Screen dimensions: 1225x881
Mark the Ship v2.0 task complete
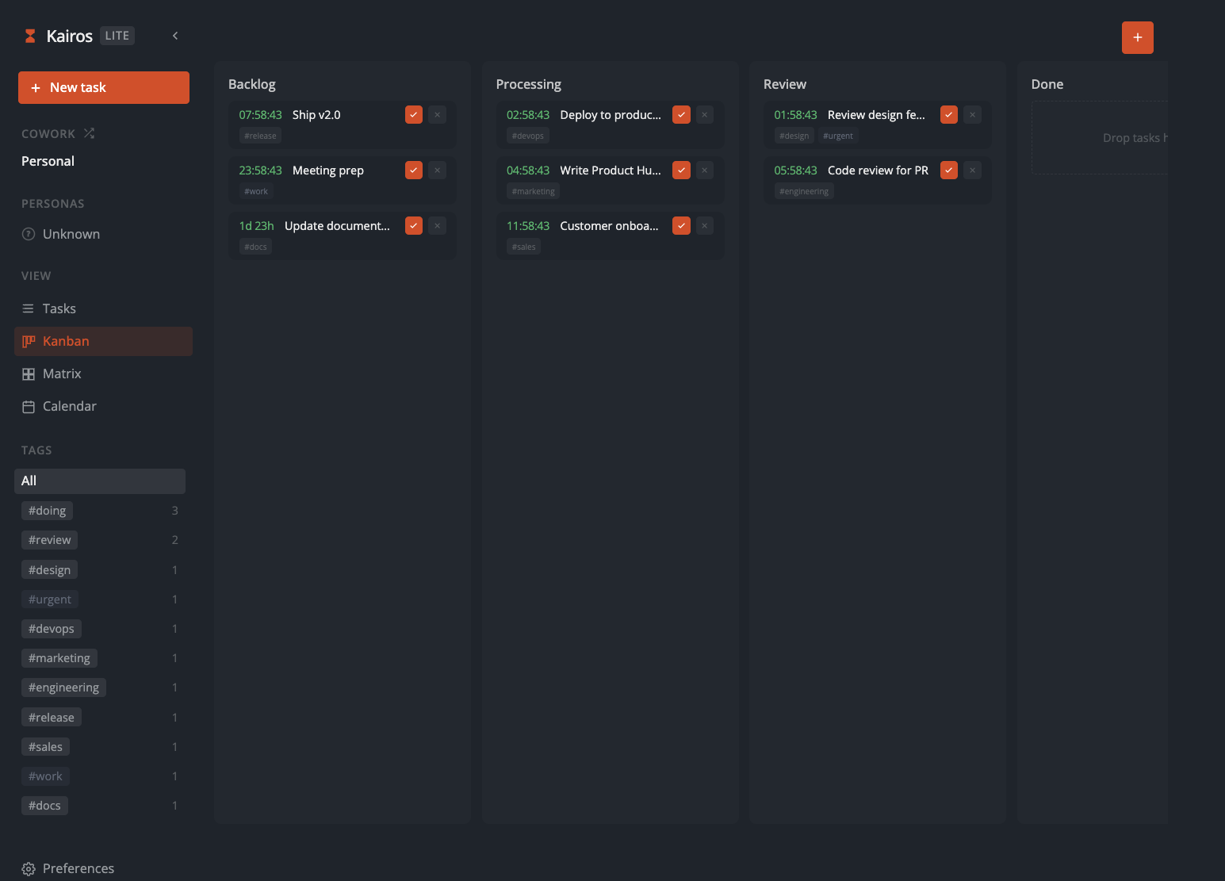(x=413, y=114)
